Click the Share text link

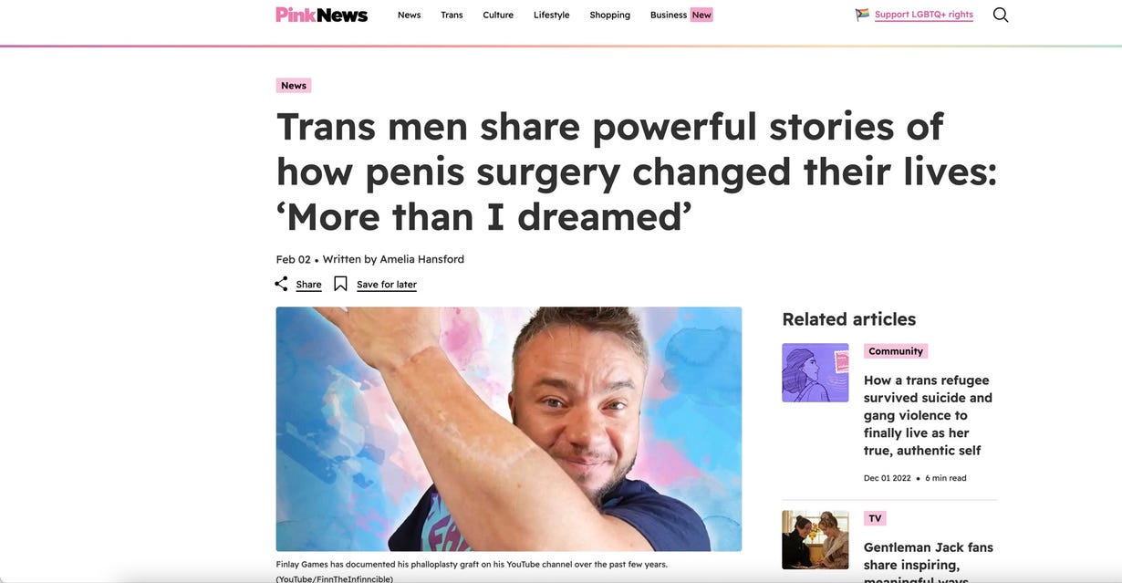[308, 285]
